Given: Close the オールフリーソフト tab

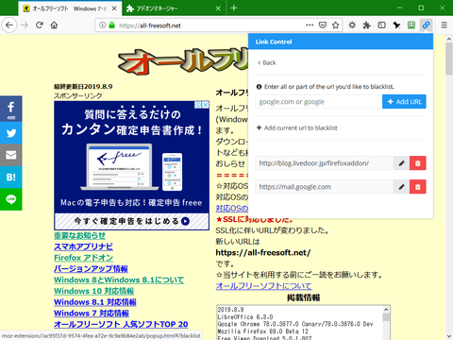Looking at the screenshot, I should coord(114,8).
